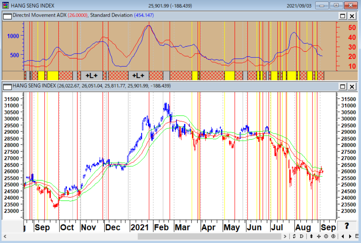
Task: Click the Feb label on date axis
Action: click(161, 227)
